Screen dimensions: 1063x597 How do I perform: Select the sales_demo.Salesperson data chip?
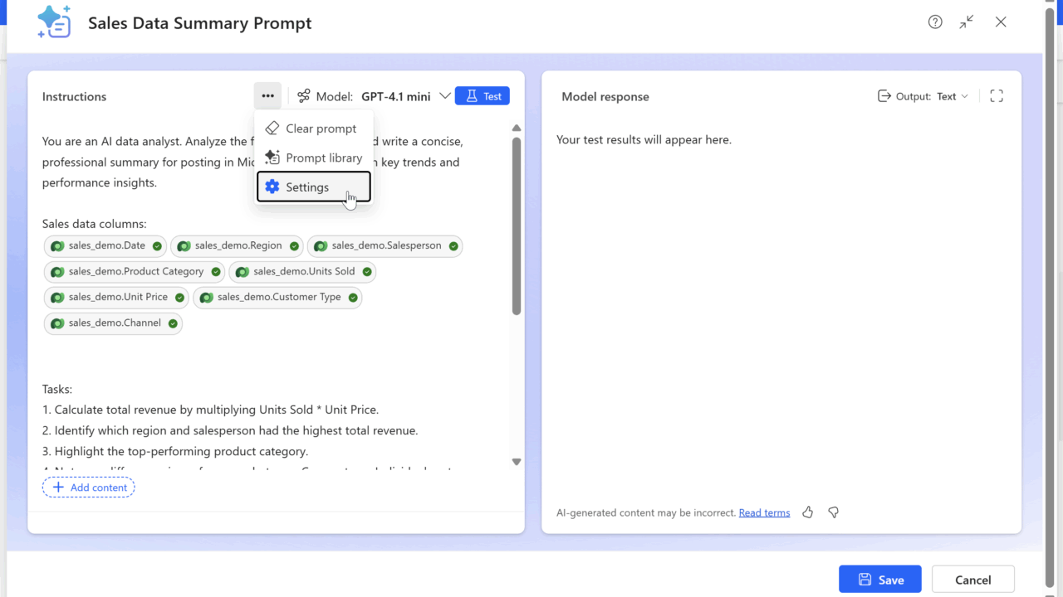coord(385,246)
